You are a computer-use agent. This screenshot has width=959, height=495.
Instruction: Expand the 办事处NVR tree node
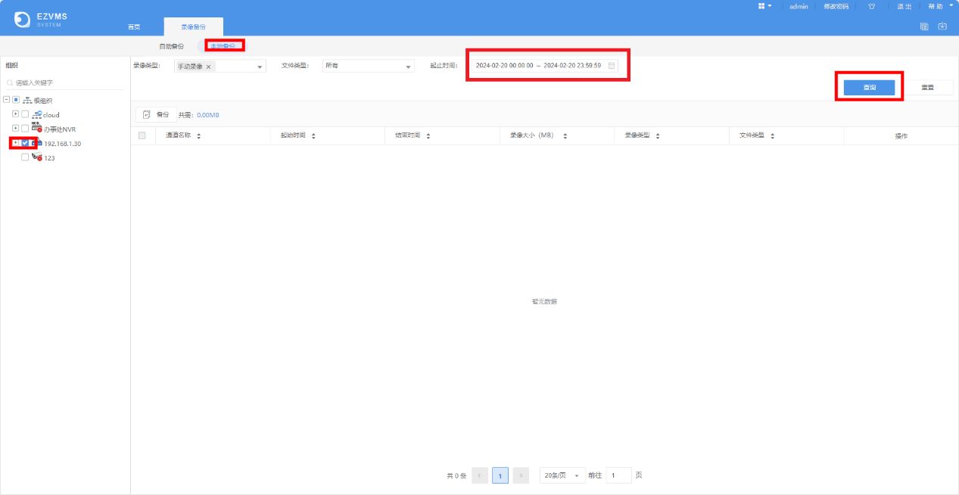click(x=15, y=128)
